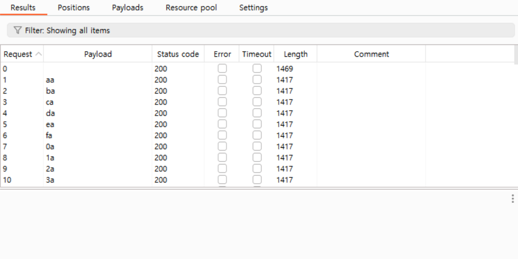Sort by the Comment column header
The width and height of the screenshot is (518, 259).
(x=371, y=54)
